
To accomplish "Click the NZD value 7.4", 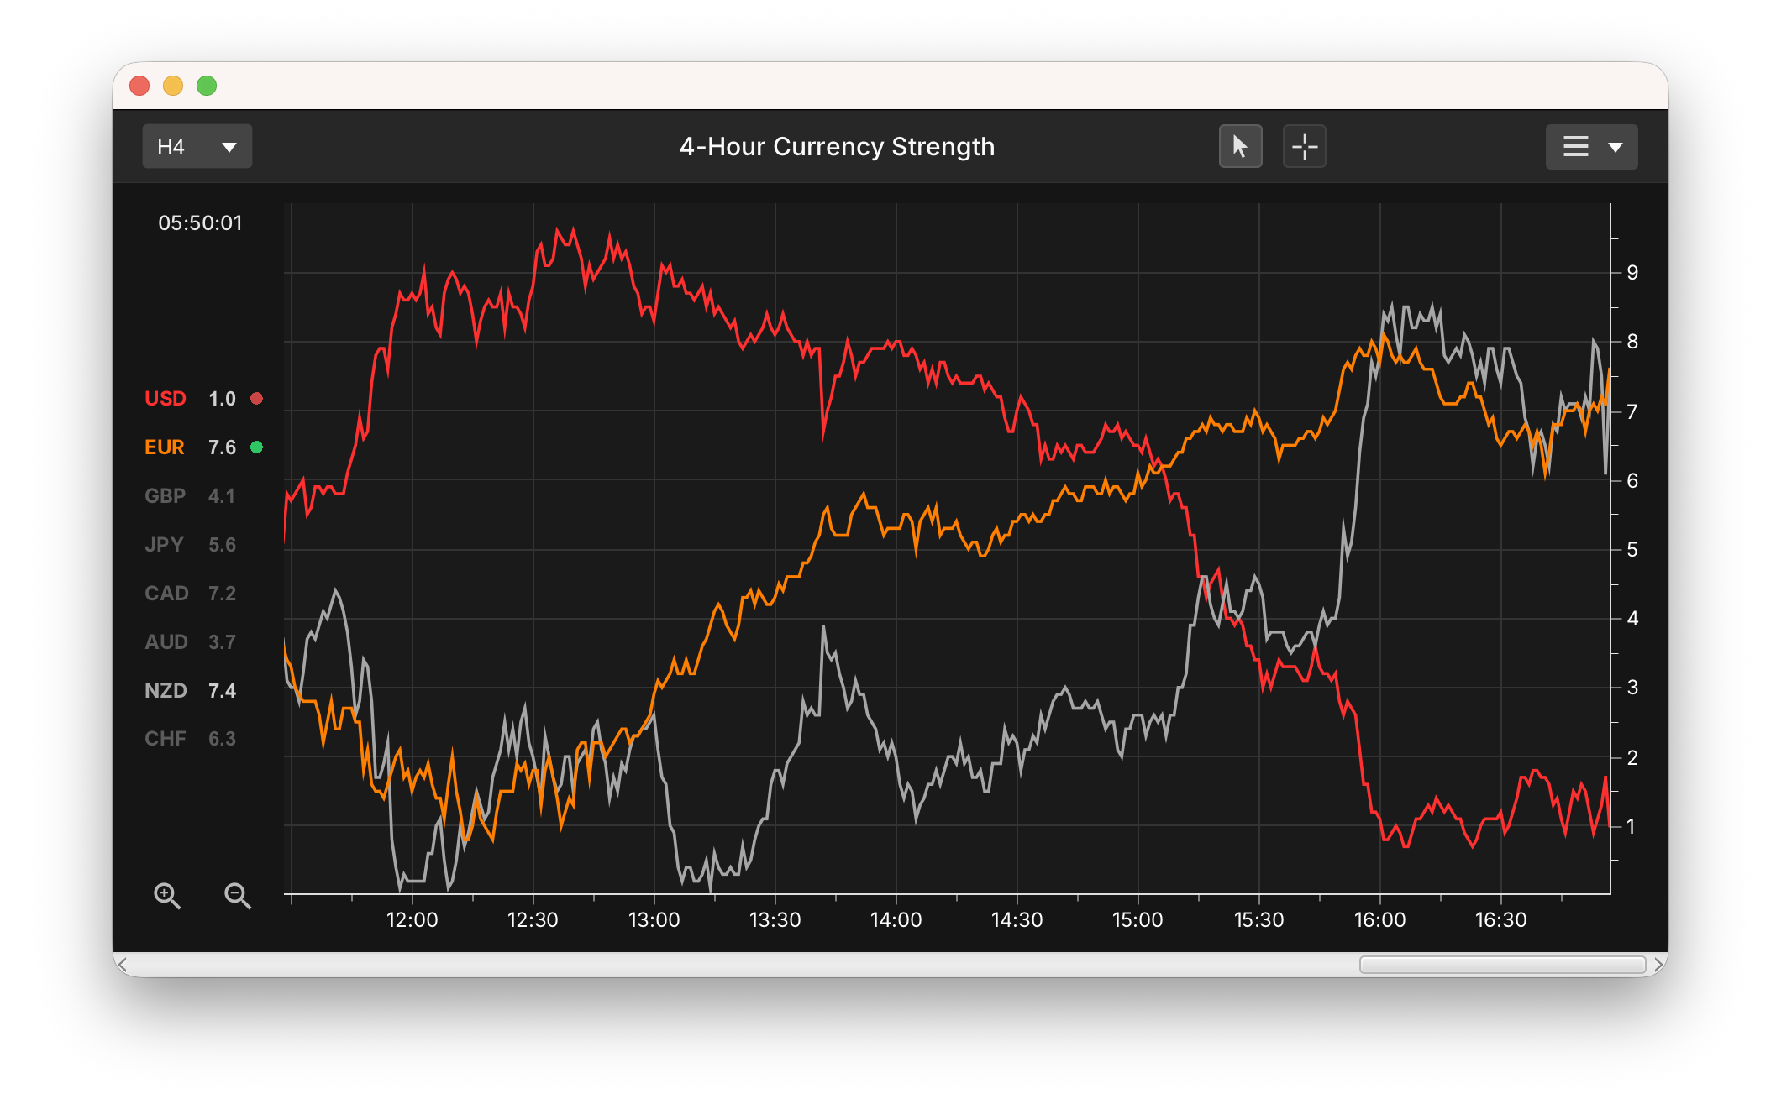I will point(222,691).
